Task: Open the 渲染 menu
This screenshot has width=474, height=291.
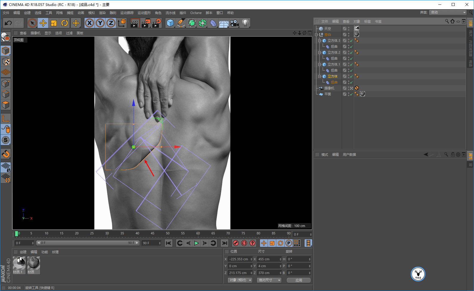Action: click(x=102, y=13)
